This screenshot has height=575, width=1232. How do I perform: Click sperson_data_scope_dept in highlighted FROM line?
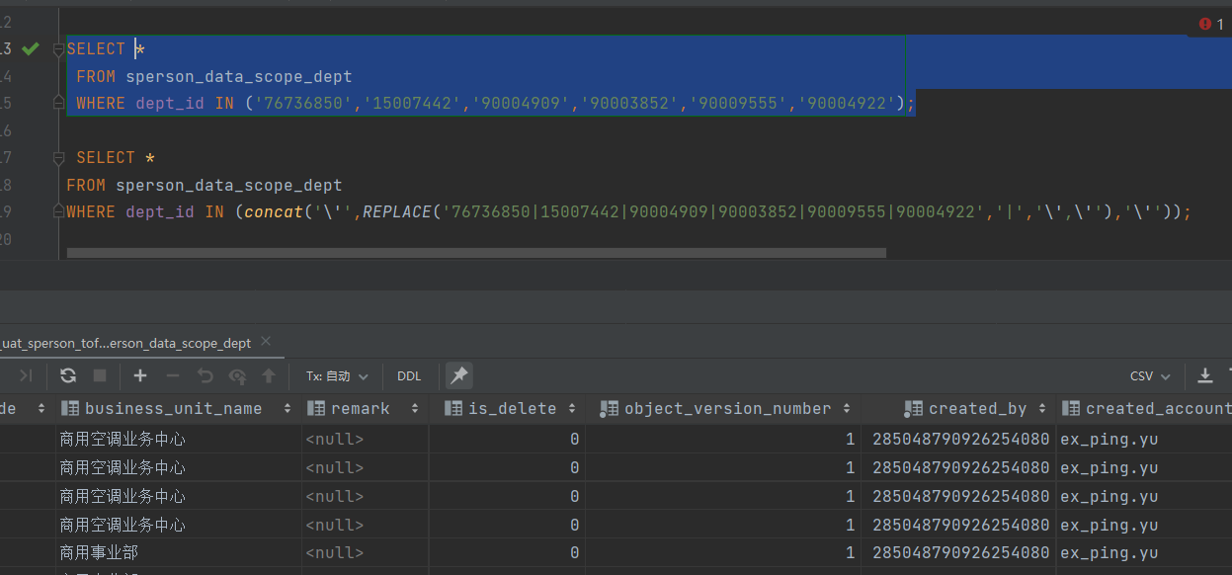tap(239, 76)
